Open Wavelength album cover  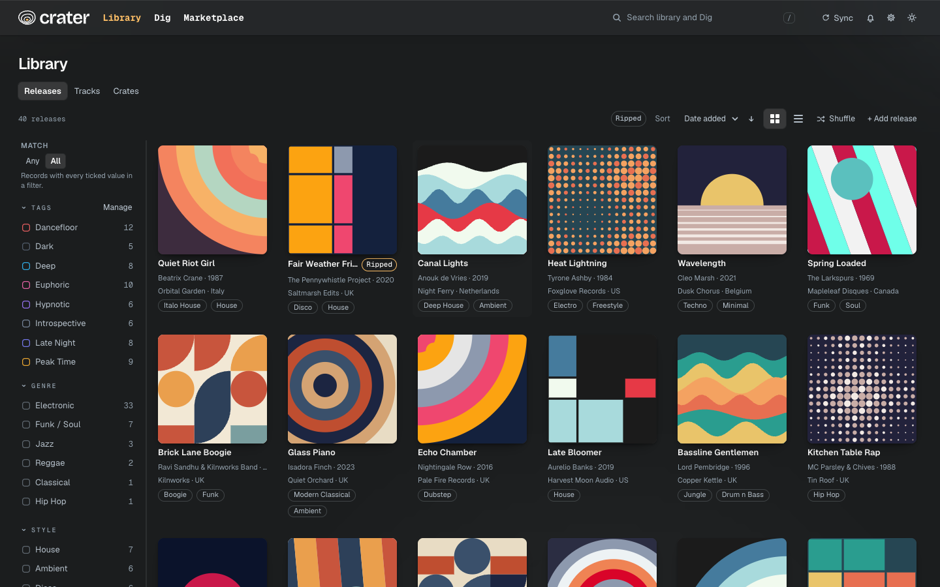click(x=732, y=200)
